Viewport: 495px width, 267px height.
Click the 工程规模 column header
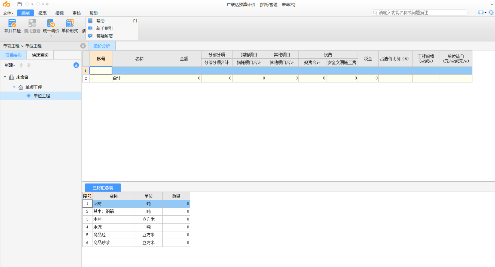426,59
